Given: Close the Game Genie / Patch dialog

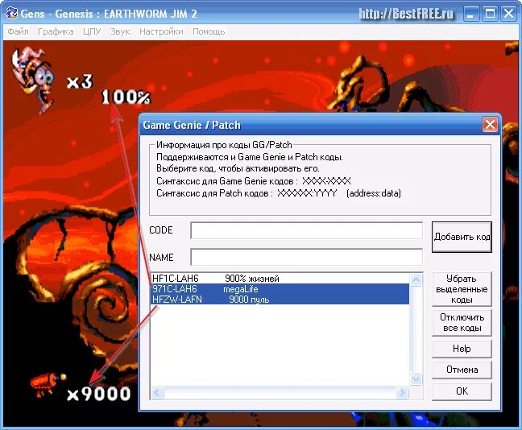Looking at the screenshot, I should pyautogui.click(x=490, y=125).
